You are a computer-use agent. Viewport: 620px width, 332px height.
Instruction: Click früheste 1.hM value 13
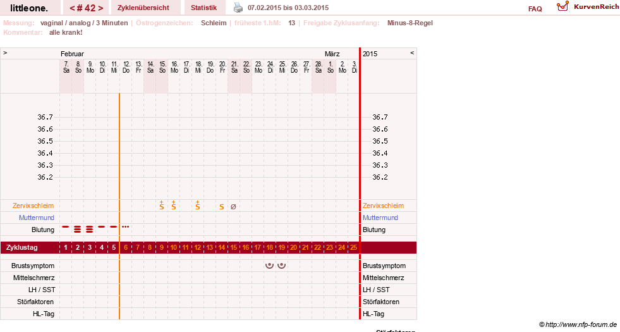tap(291, 23)
